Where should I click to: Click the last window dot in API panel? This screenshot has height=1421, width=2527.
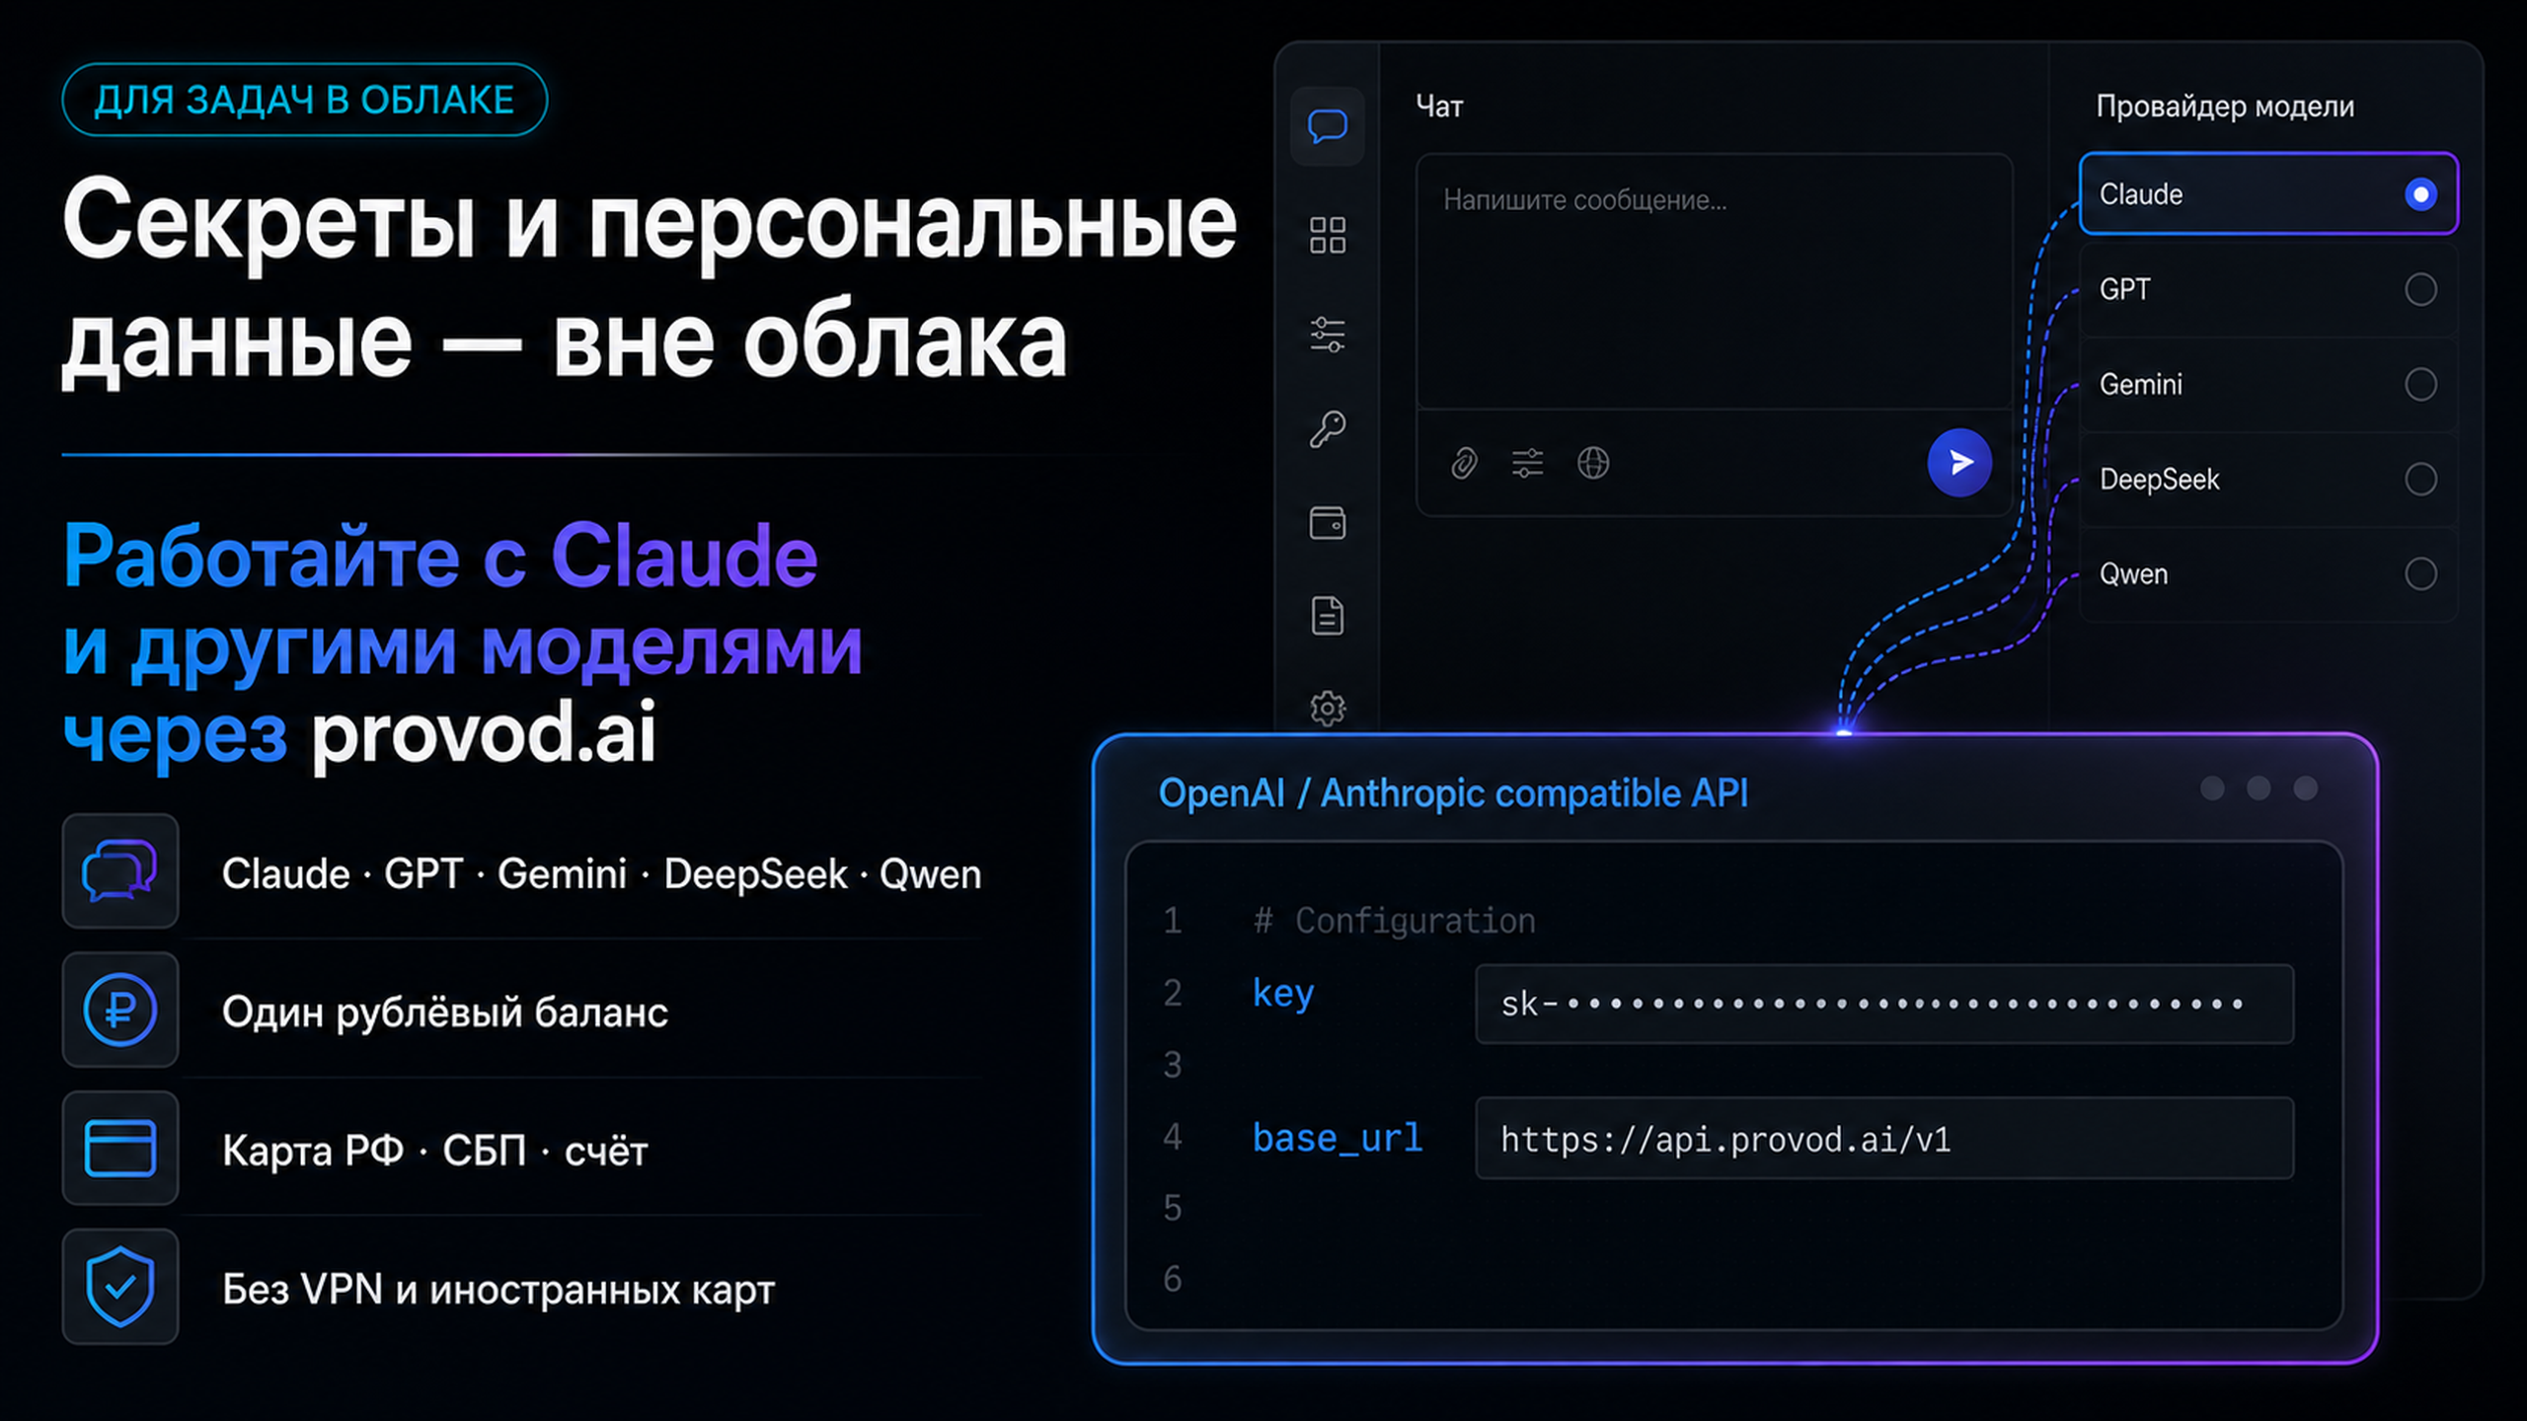coord(2305,787)
